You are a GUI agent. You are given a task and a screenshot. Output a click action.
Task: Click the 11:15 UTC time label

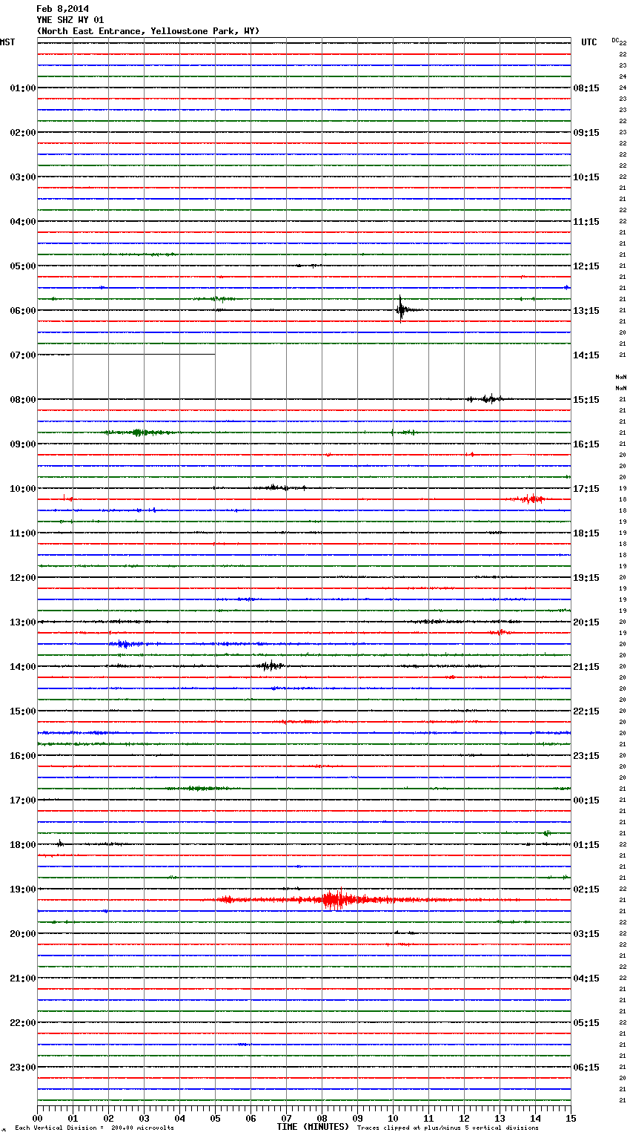pos(586,222)
